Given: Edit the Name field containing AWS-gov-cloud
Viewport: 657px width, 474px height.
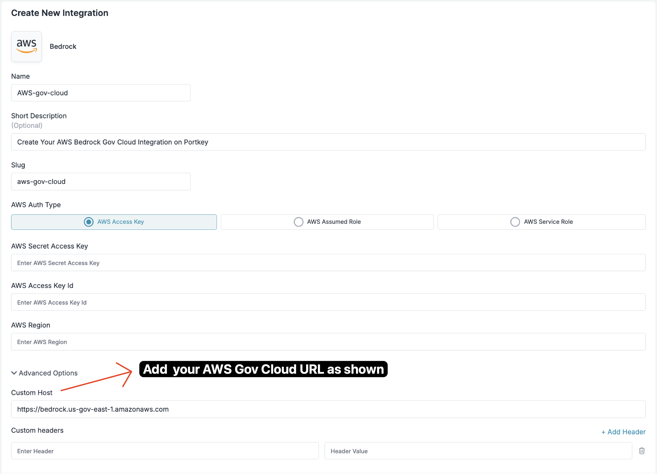Looking at the screenshot, I should coord(101,93).
